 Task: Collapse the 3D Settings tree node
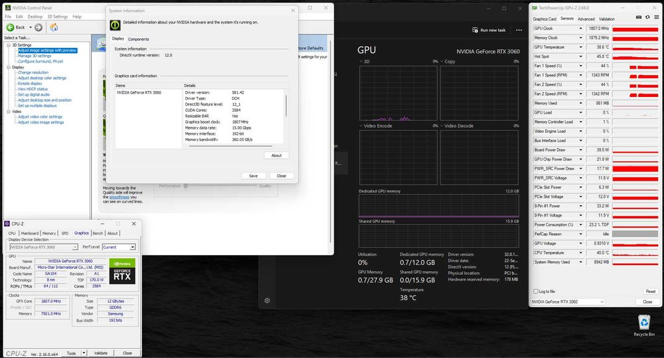(9, 45)
